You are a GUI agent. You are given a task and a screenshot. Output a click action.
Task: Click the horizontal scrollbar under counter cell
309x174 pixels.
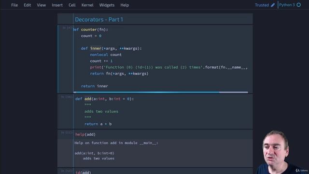point(161,92)
